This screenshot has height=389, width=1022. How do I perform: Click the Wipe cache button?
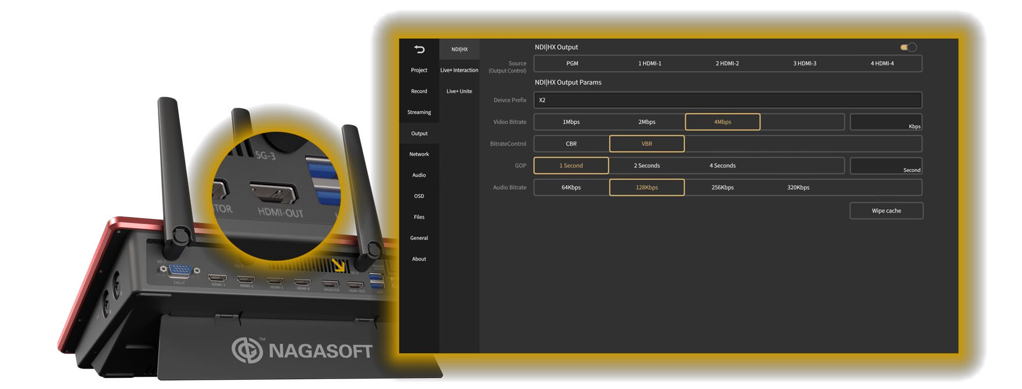pos(886,211)
